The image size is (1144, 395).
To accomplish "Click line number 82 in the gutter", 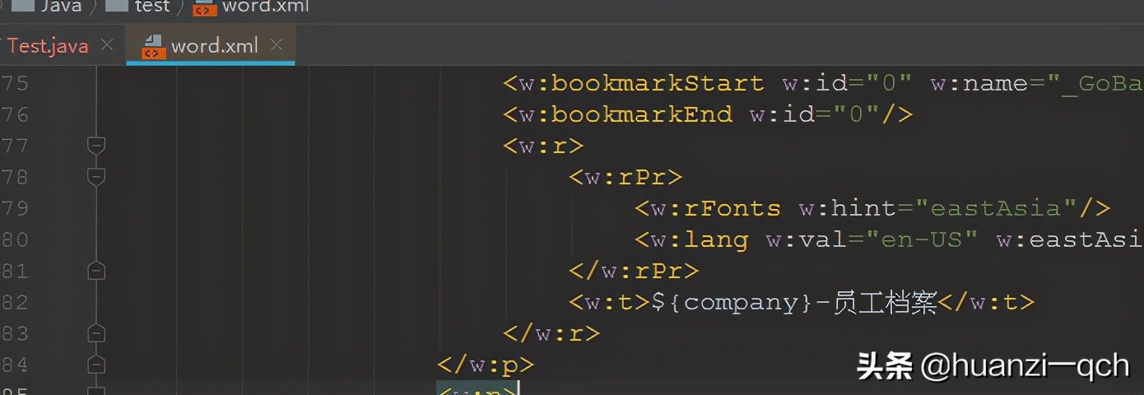I will pos(14,302).
